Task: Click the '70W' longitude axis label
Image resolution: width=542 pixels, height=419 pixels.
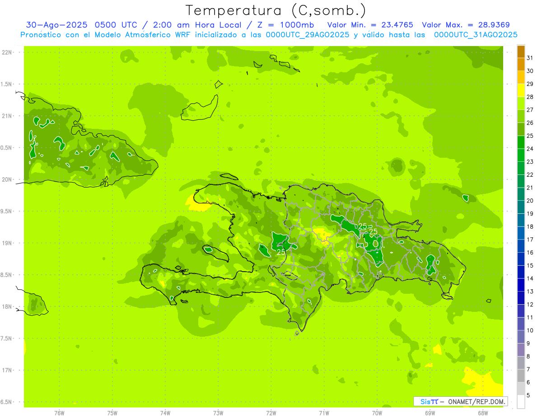Action: point(377,413)
